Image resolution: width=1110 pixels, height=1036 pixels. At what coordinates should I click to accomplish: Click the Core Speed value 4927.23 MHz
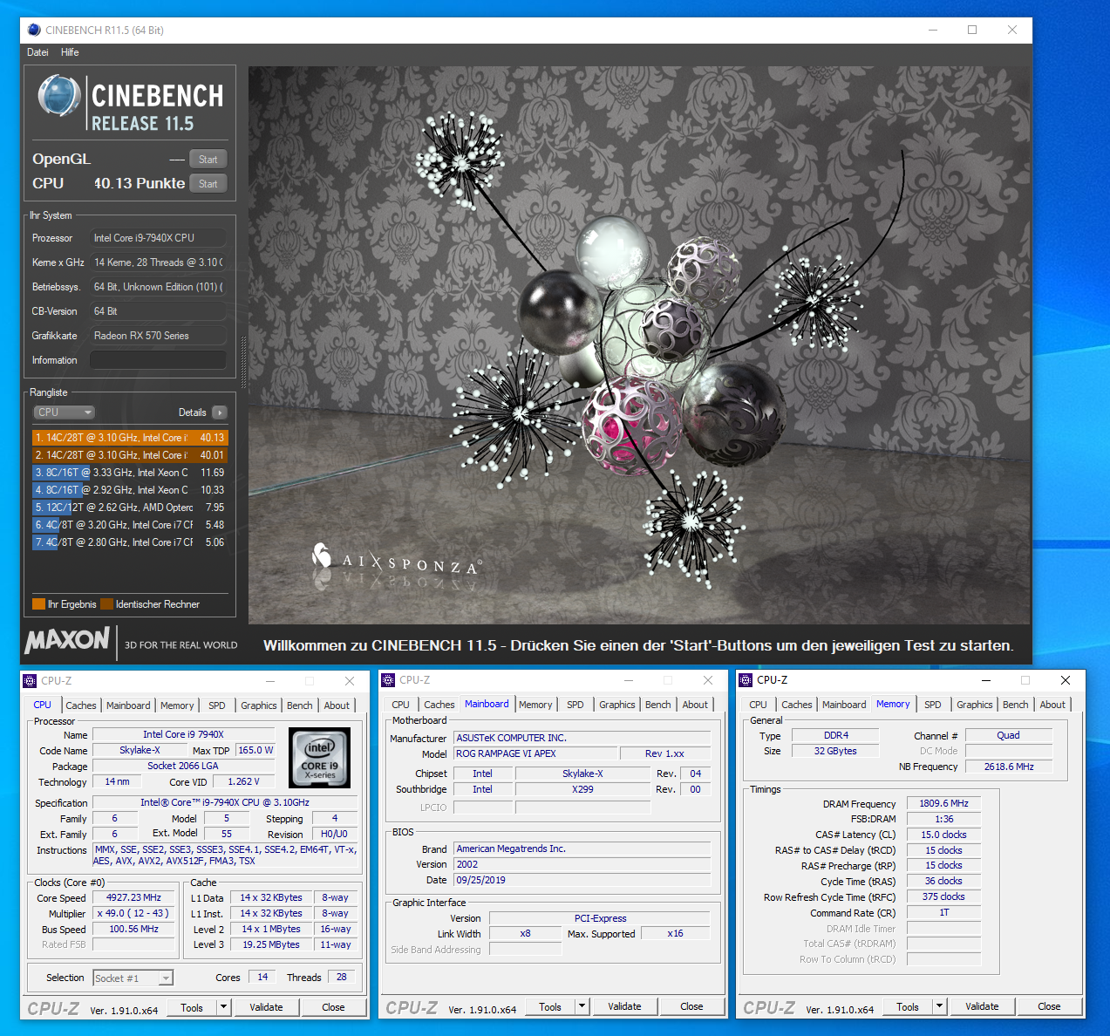[134, 898]
